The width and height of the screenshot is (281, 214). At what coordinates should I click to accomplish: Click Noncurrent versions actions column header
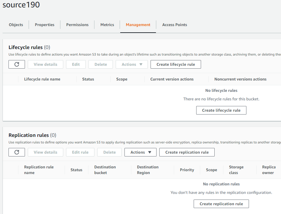click(240, 79)
